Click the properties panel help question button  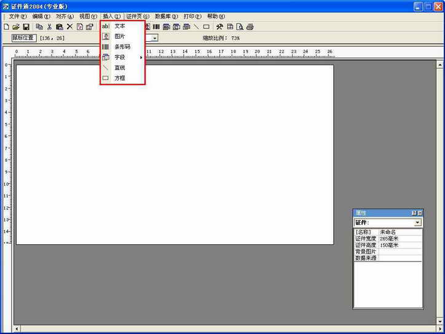pos(414,213)
